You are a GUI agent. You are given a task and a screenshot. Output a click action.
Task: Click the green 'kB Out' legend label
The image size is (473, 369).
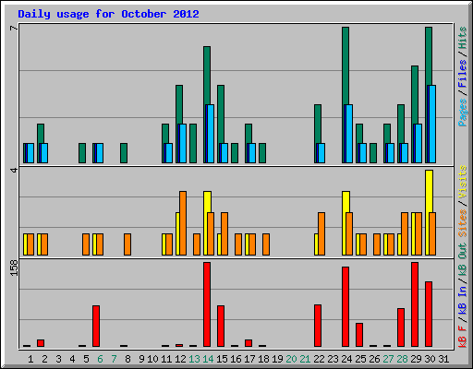pyautogui.click(x=463, y=260)
